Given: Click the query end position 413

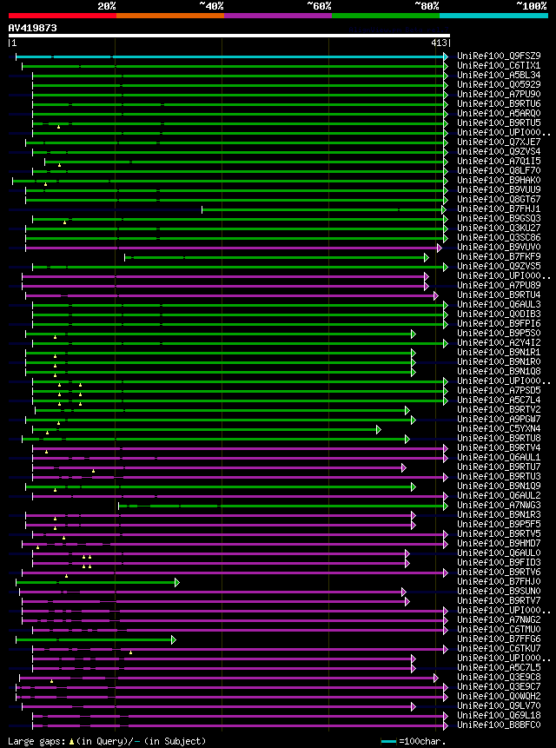Looking at the screenshot, I should coord(440,43).
